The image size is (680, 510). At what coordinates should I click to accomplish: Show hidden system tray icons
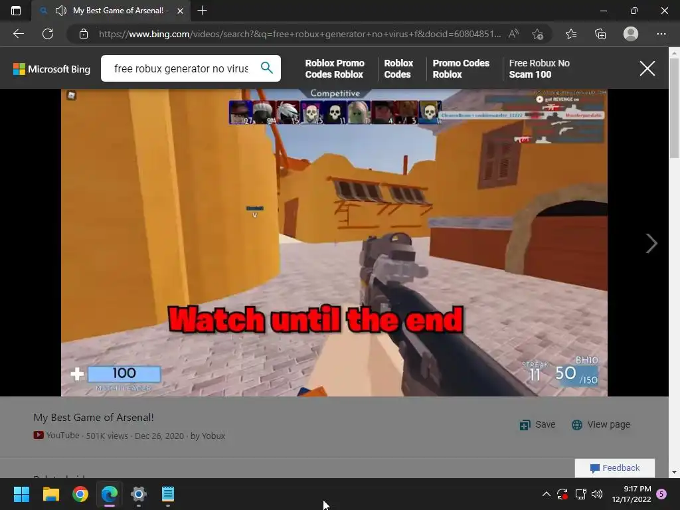547,494
